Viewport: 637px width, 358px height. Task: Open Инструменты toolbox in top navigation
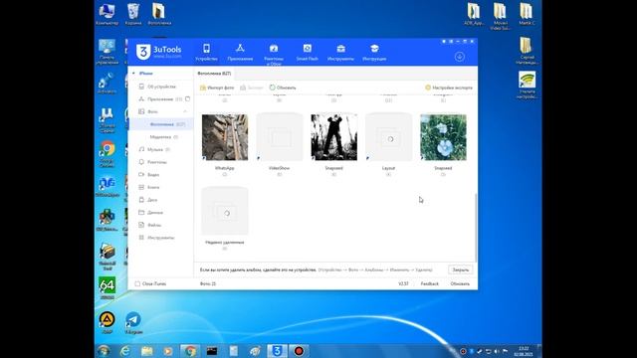pyautogui.click(x=340, y=53)
